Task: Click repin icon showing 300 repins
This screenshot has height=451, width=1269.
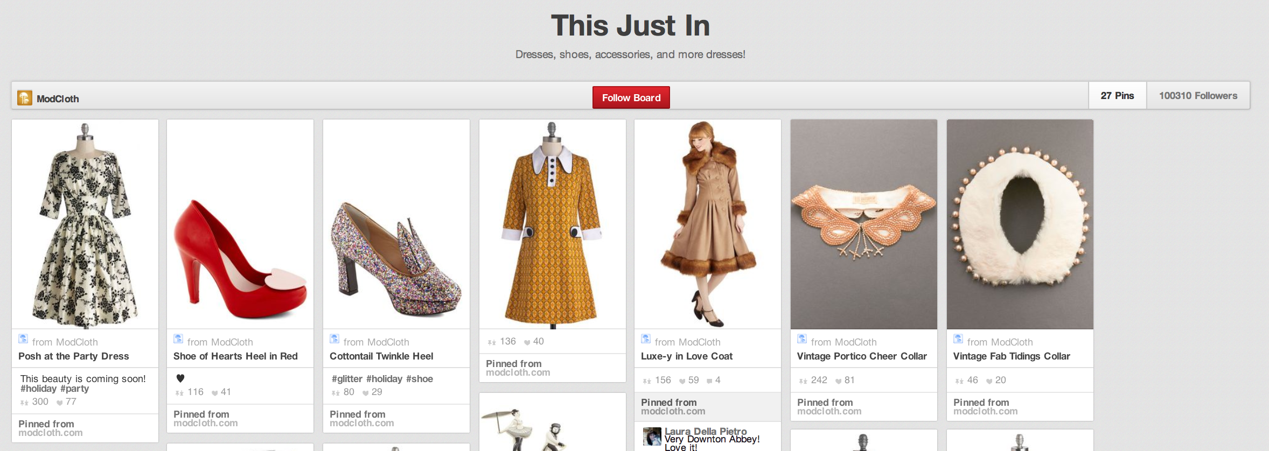Action: pyautogui.click(x=24, y=403)
